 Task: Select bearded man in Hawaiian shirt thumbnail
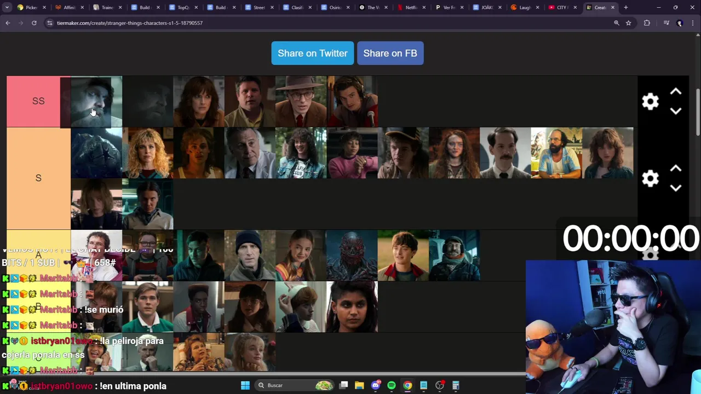click(x=556, y=153)
